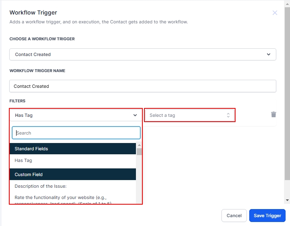Click up-down arrows in Select a tag
Viewport: 290px width, 226px height.
pos(228,115)
